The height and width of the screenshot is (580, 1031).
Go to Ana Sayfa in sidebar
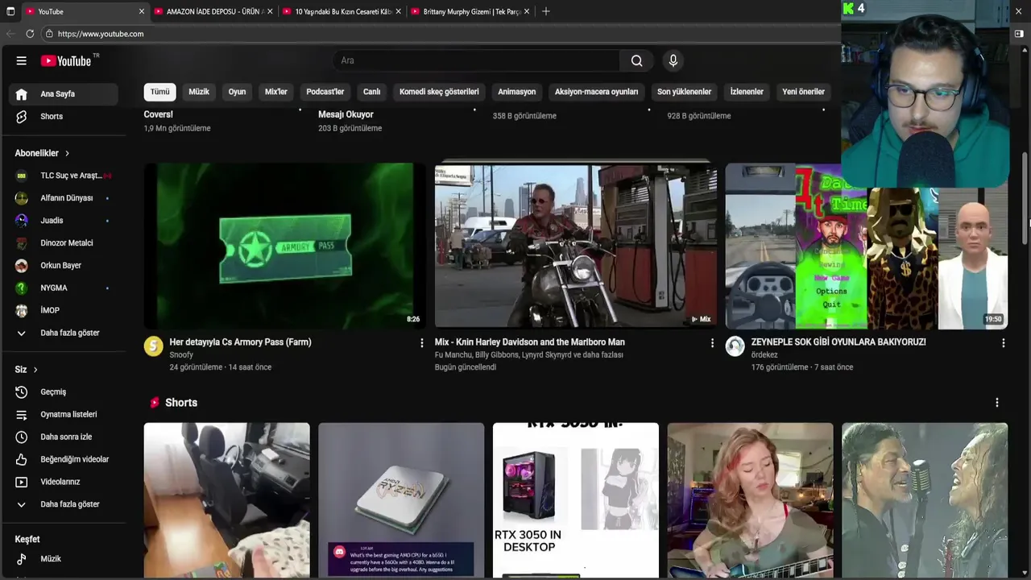64,94
